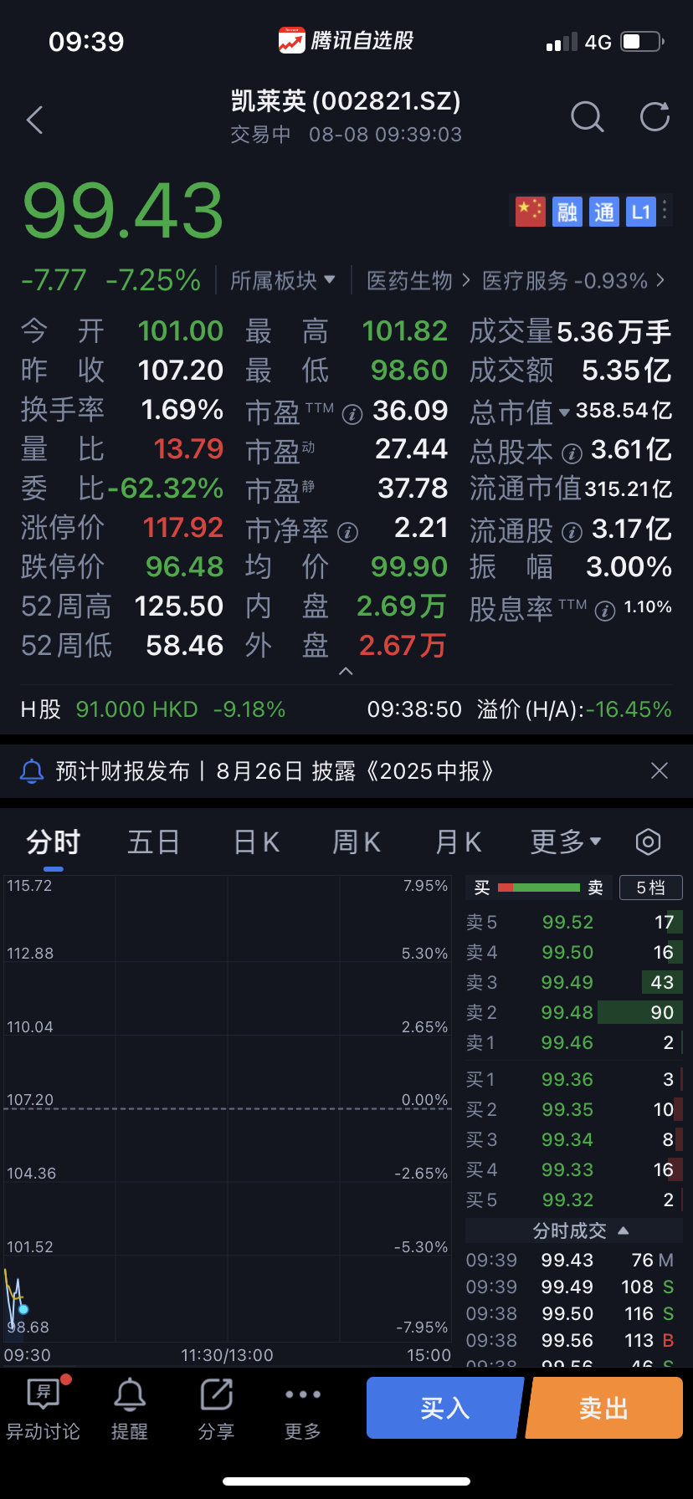The height and width of the screenshot is (1499, 693).
Task: Tap the back arrow icon
Action: (x=34, y=120)
